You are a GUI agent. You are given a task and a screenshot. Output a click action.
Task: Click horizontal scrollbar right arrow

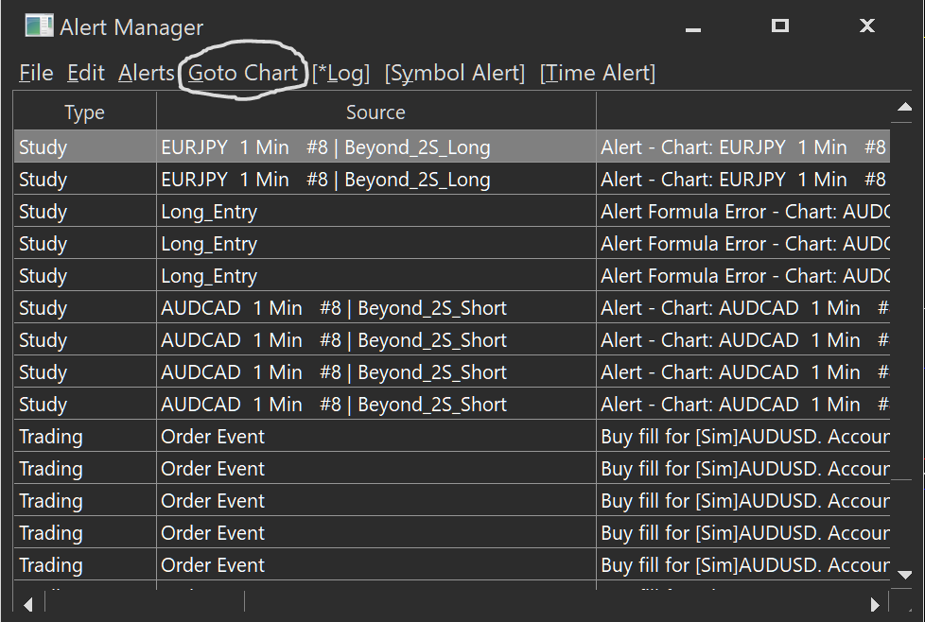coord(876,603)
